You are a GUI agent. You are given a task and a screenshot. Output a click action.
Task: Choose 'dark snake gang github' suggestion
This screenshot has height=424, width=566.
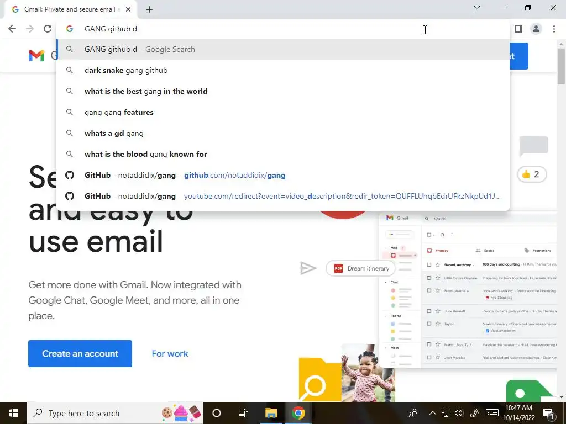[x=283, y=70]
